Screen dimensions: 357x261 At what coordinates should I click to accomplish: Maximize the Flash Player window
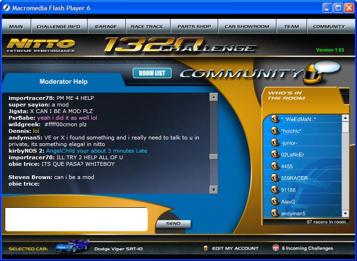tap(338, 8)
